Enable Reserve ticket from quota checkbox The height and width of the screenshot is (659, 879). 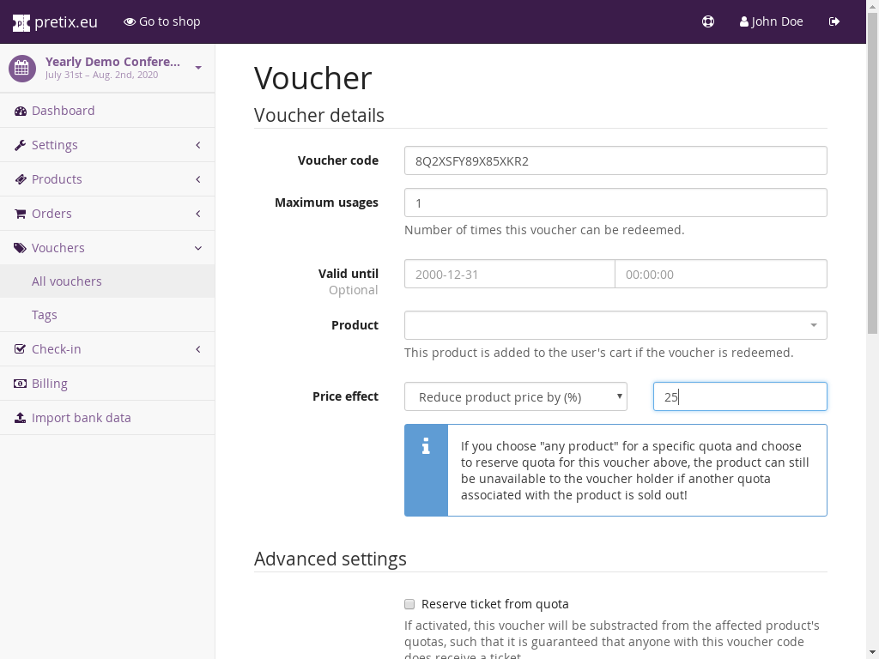click(409, 604)
